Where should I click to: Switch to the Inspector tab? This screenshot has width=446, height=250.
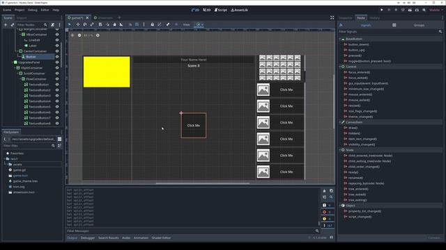(346, 18)
